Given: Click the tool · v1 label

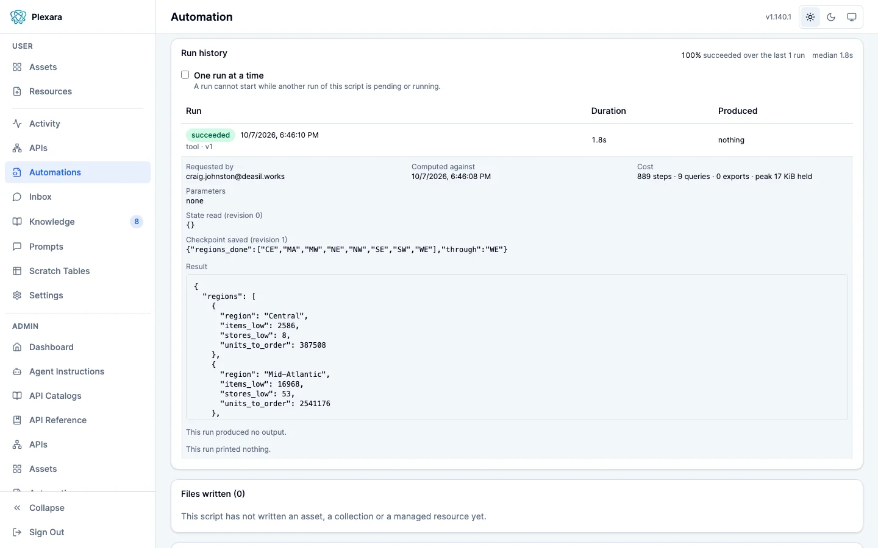Looking at the screenshot, I should [x=199, y=147].
